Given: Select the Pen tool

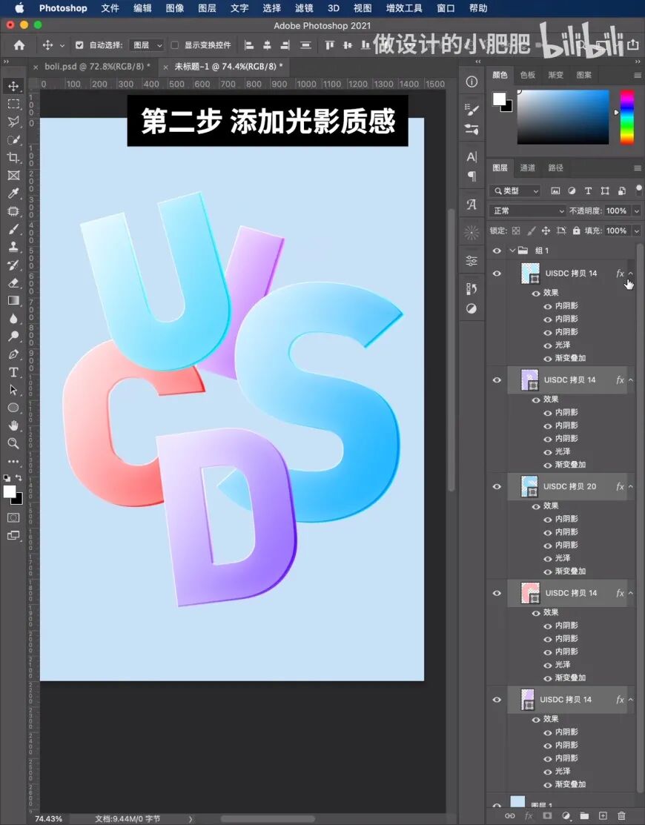Looking at the screenshot, I should click(13, 354).
